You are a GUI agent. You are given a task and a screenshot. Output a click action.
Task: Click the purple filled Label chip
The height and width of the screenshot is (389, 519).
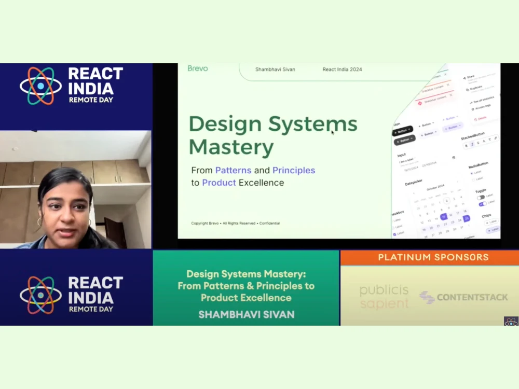[x=493, y=230]
